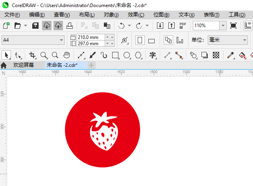Select the first Zoom magnifier tool
Screen dimensions: 253x186
click(x=44, y=55)
